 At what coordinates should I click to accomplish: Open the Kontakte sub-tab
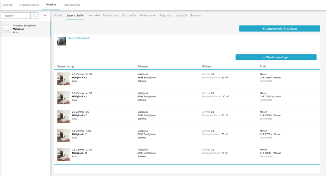point(94,15)
